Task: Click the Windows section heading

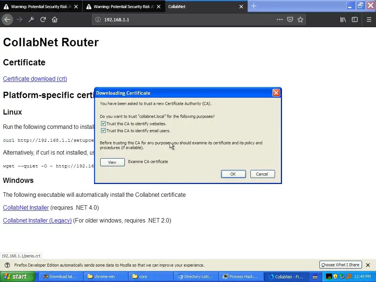Action: [18, 180]
